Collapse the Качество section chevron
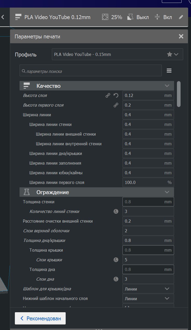Screen dimensions: 191x330 pyautogui.click(x=167, y=86)
